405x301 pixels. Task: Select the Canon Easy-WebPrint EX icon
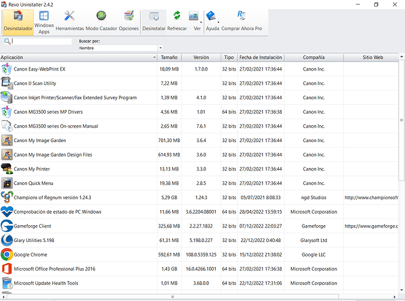7,69
